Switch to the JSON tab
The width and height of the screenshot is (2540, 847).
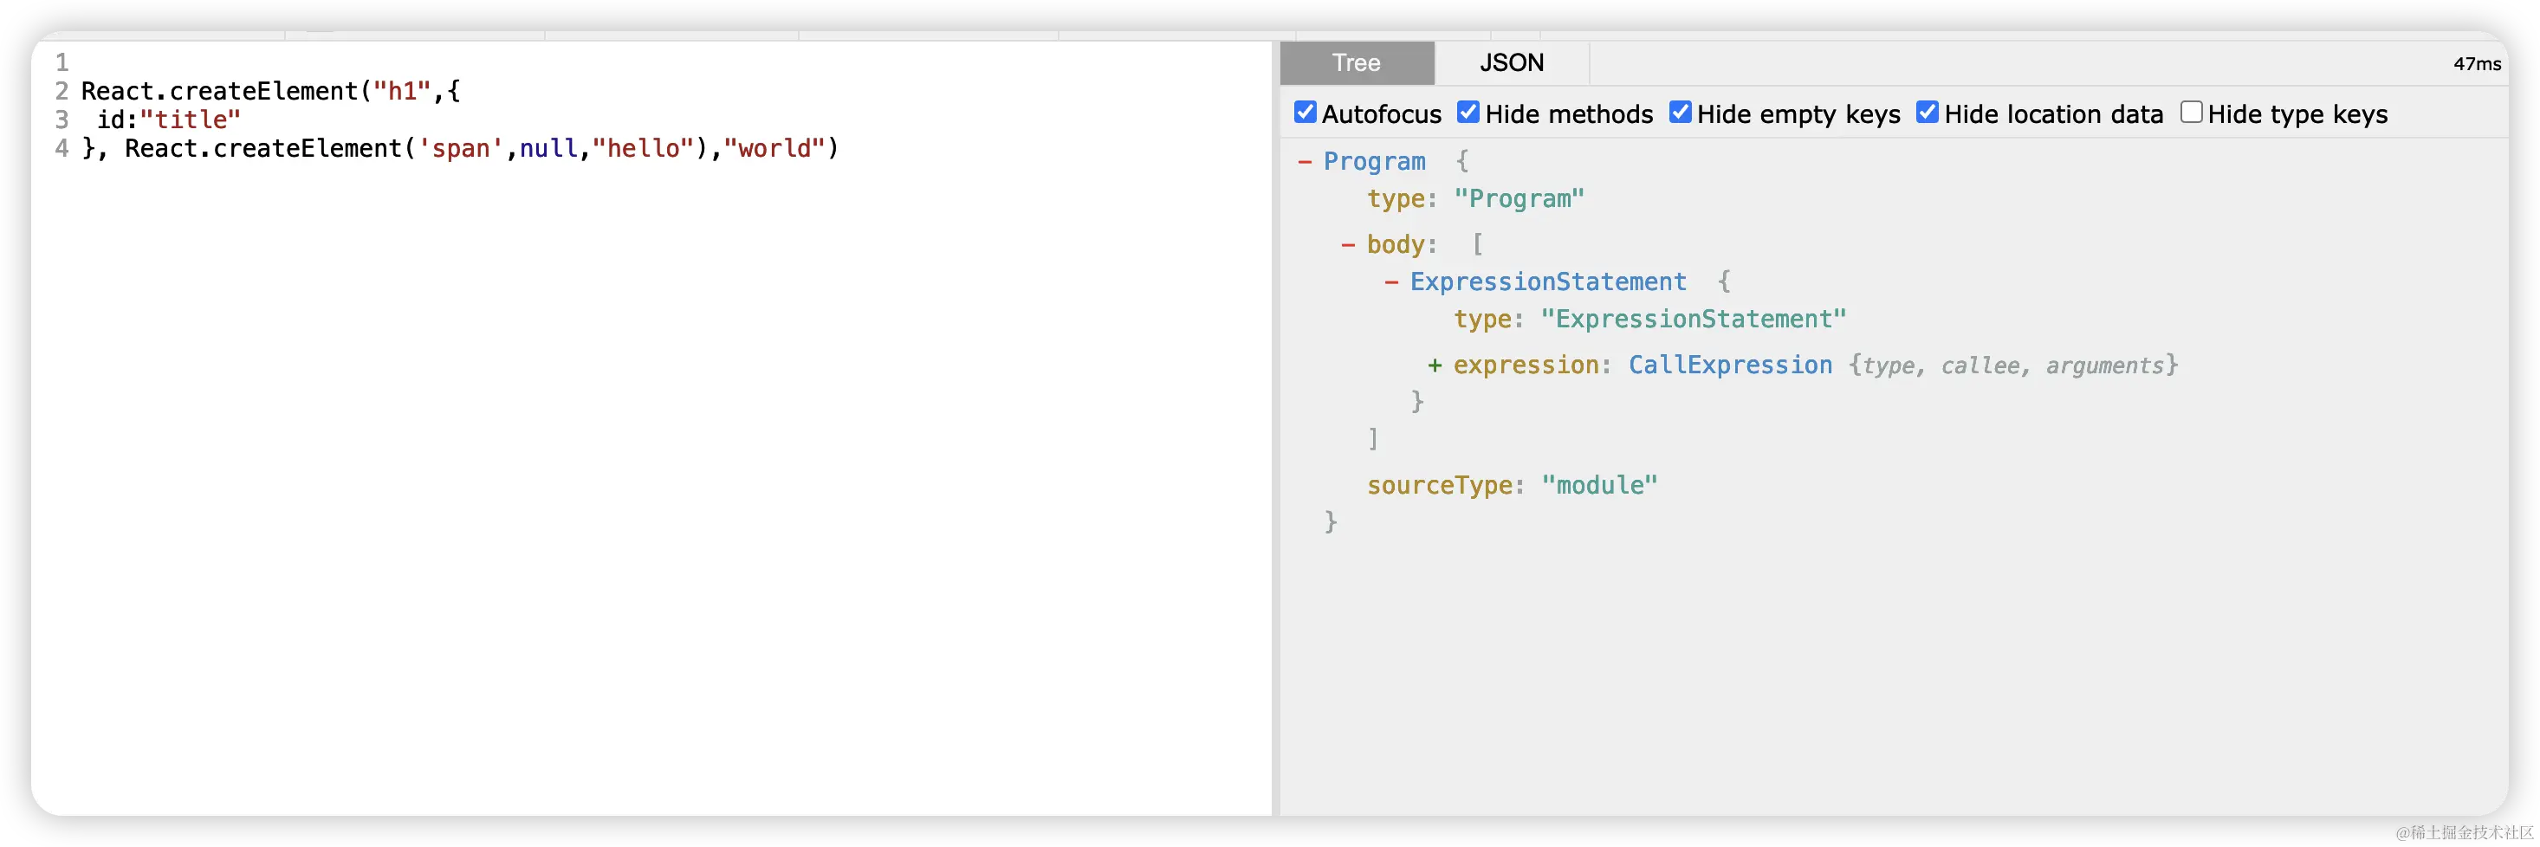click(1511, 63)
